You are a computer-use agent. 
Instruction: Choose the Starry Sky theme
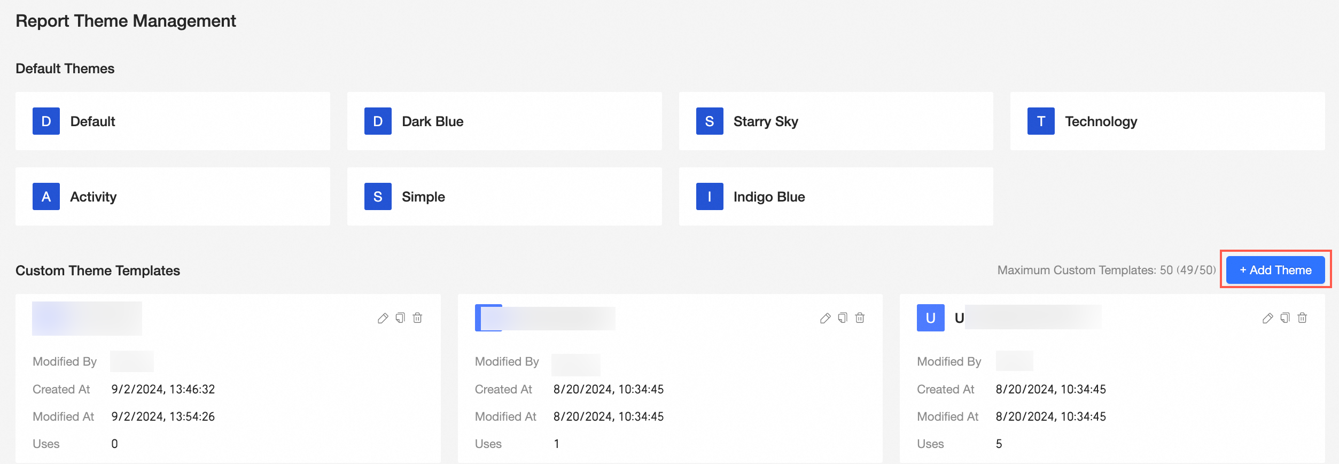(836, 121)
